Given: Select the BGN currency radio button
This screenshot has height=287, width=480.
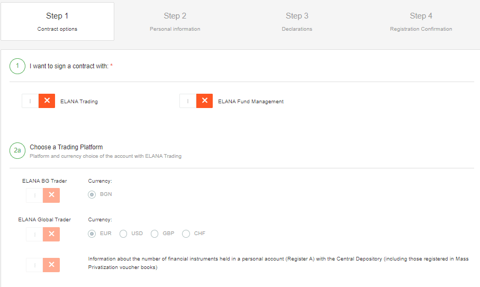Looking at the screenshot, I should click(92, 194).
